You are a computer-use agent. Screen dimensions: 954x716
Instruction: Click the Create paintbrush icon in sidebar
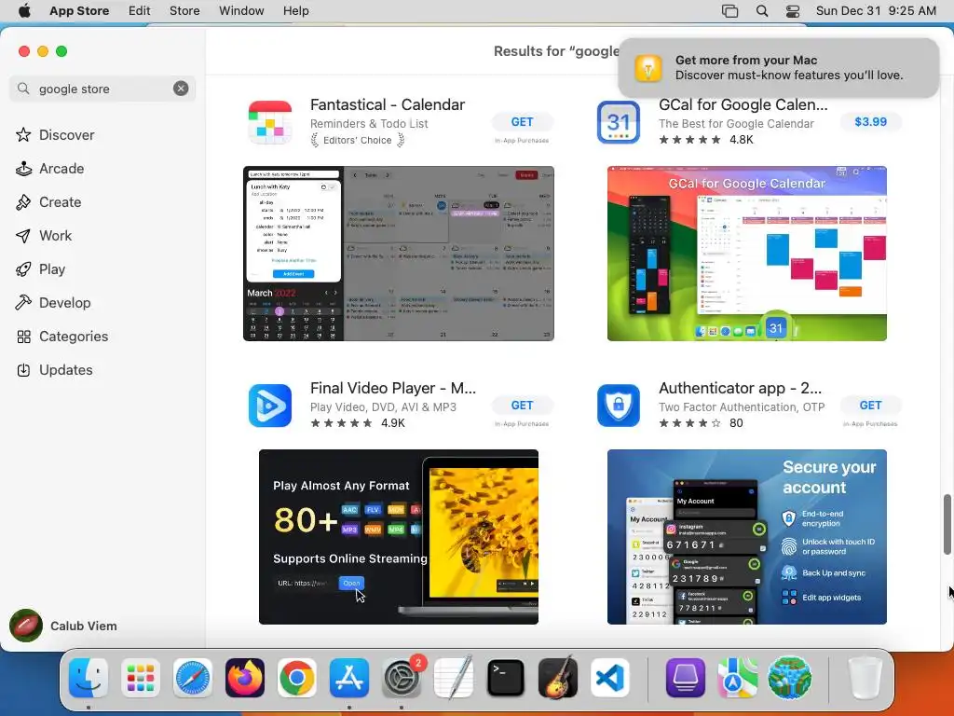click(x=23, y=202)
